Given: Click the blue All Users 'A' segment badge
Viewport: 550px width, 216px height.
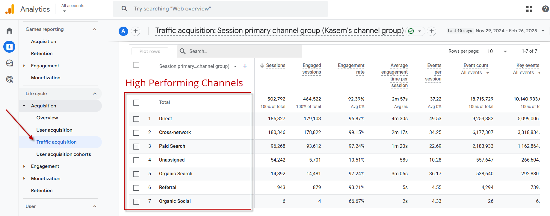Looking at the screenshot, I should point(123,31).
